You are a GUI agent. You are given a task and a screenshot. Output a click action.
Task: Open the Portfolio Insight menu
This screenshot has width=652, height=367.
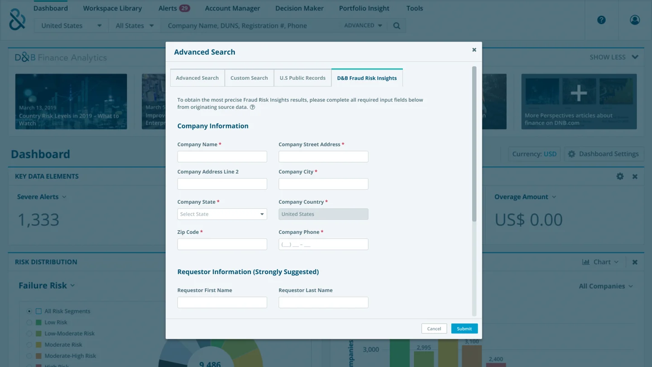[x=364, y=8]
